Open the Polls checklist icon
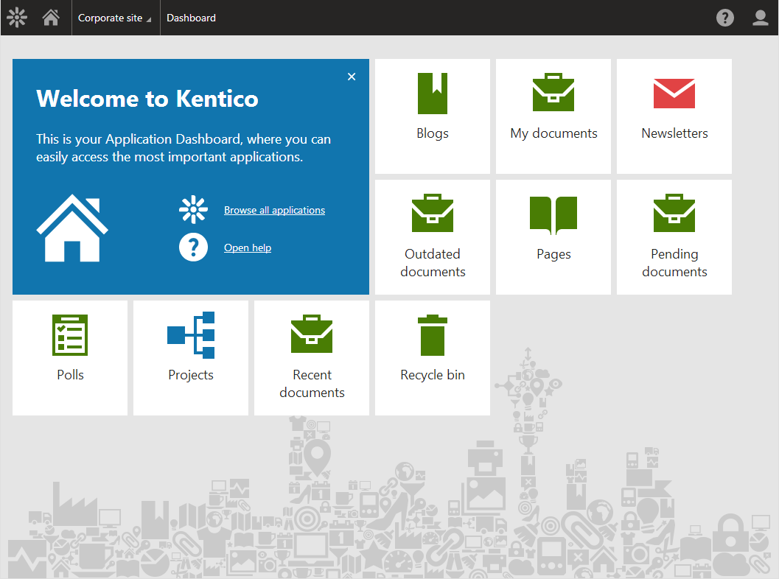Image resolution: width=779 pixels, height=579 pixels. (70, 334)
